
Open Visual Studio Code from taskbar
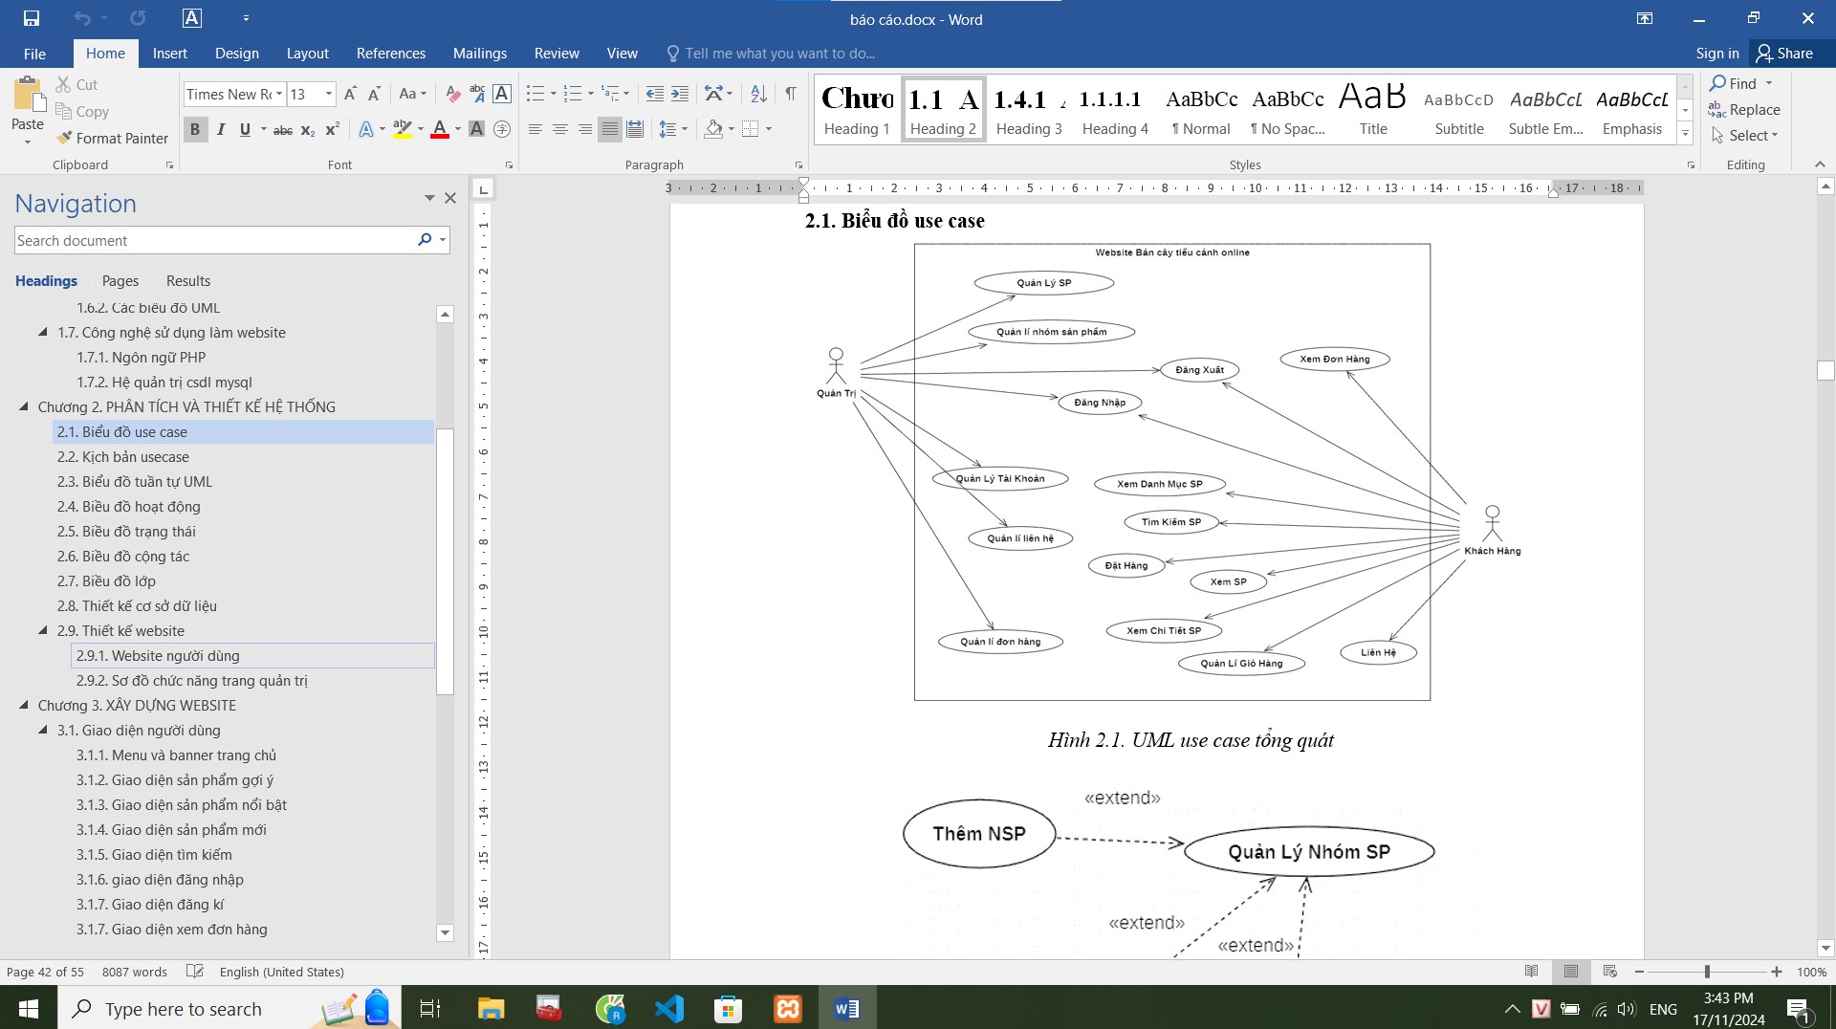[x=669, y=1008]
